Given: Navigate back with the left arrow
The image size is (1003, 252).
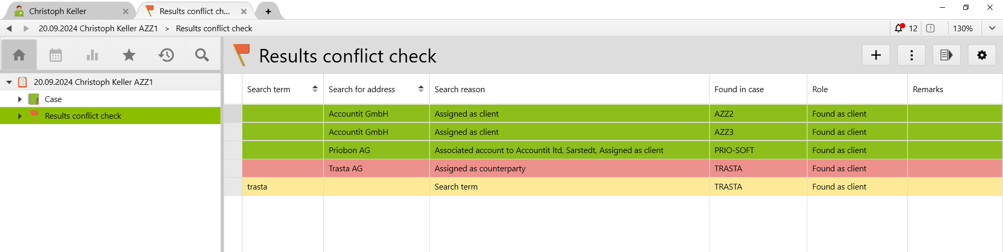Looking at the screenshot, I should click(9, 28).
